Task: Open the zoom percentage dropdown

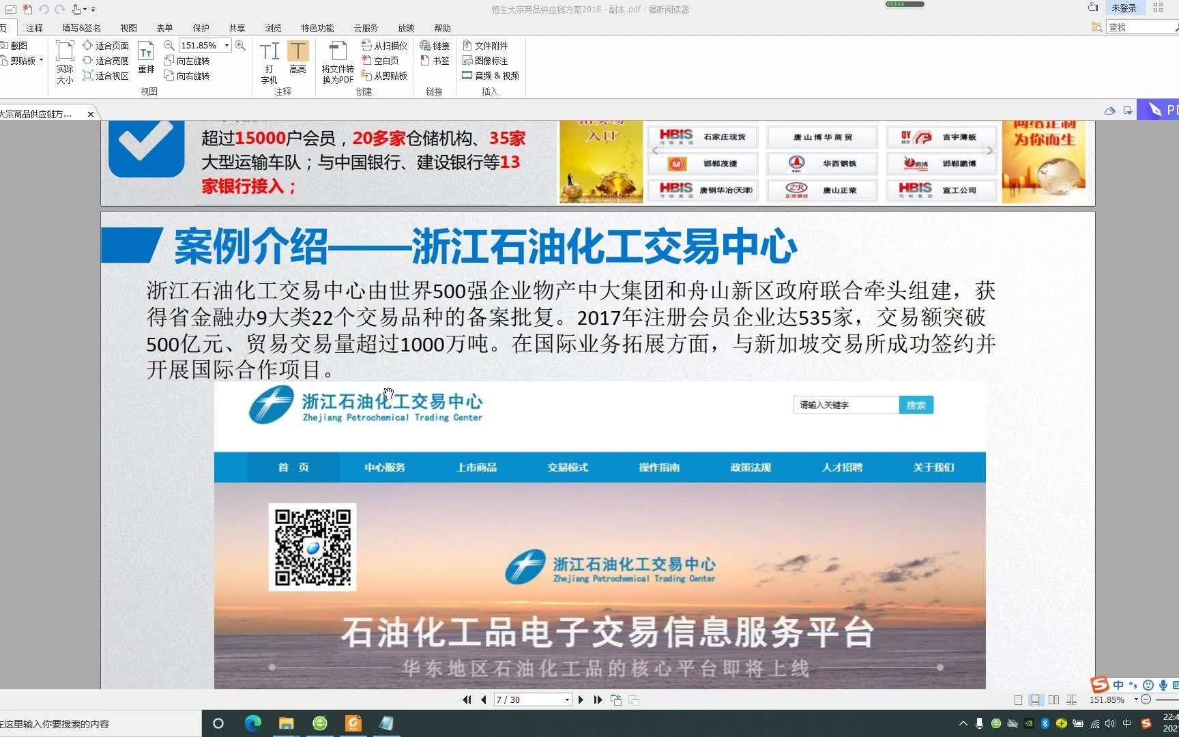Action: coord(225,45)
